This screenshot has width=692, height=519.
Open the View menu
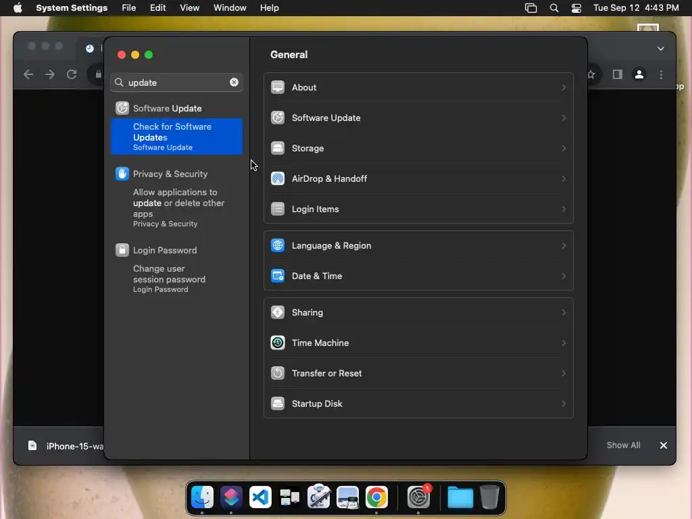pos(190,8)
